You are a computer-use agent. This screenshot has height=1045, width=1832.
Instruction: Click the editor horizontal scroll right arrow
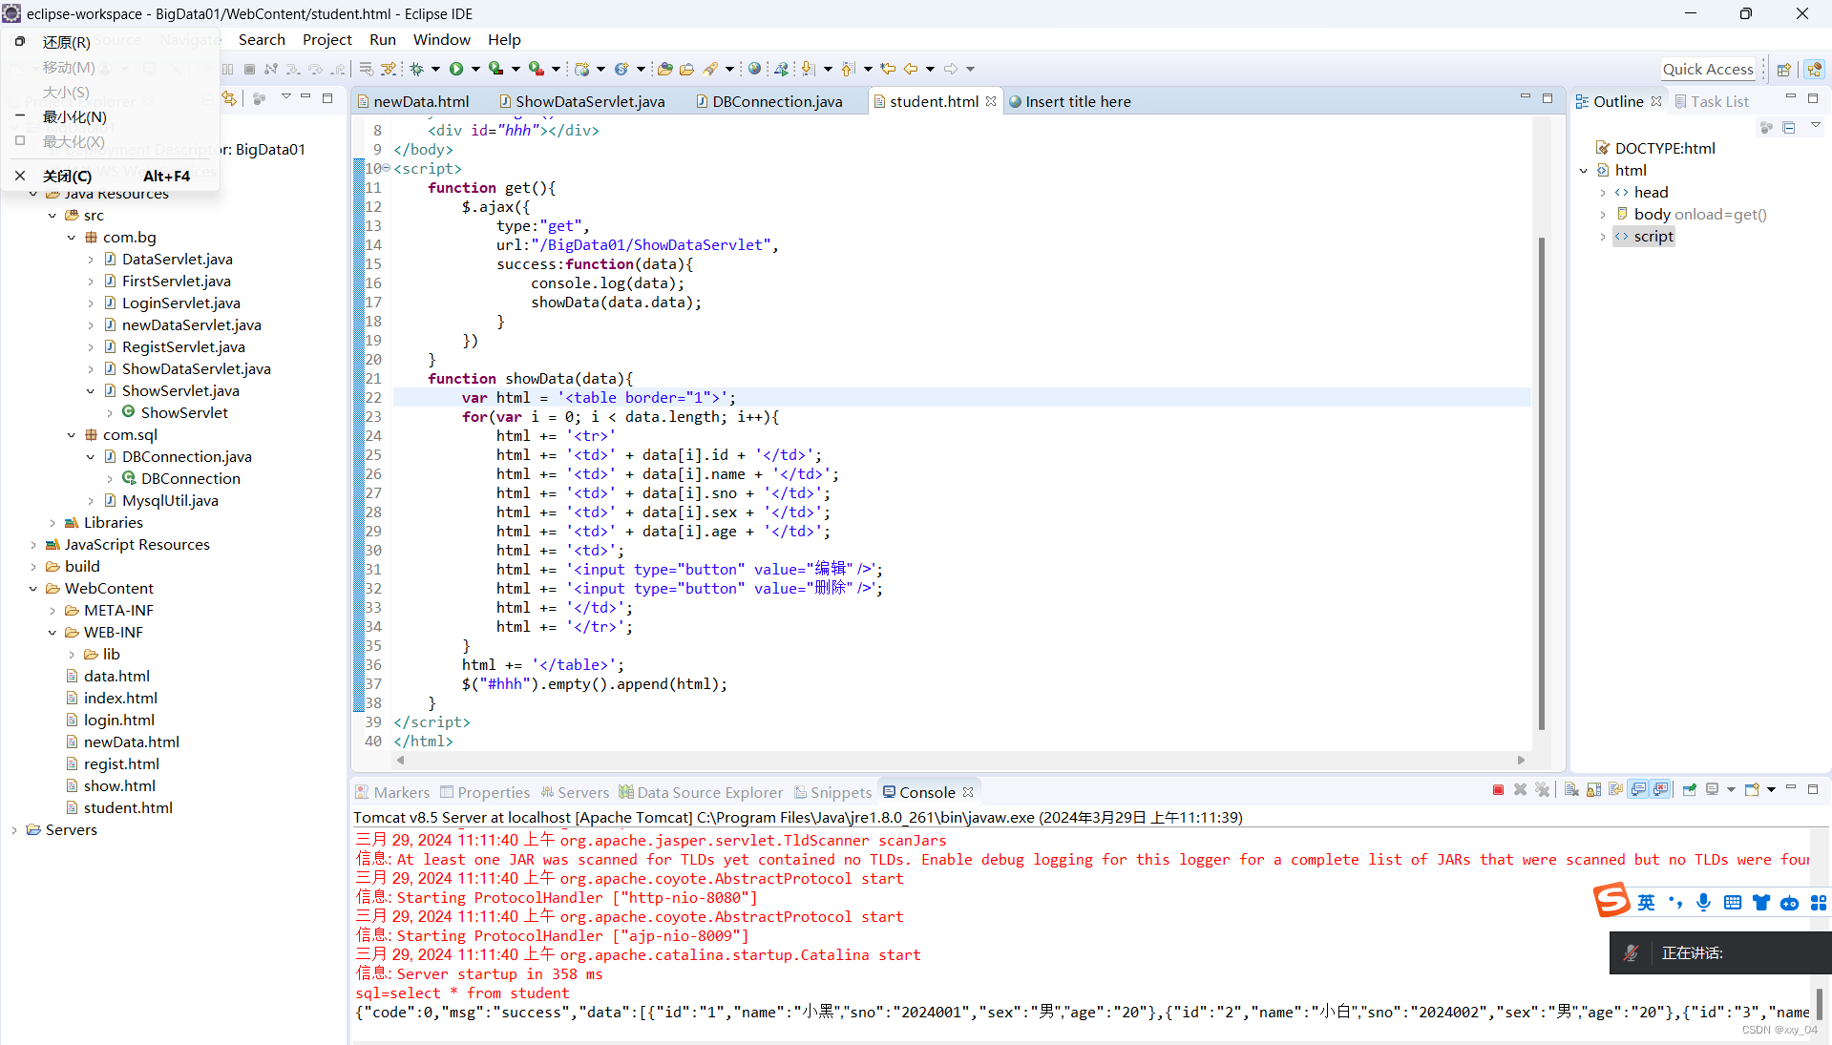pyautogui.click(x=1521, y=761)
